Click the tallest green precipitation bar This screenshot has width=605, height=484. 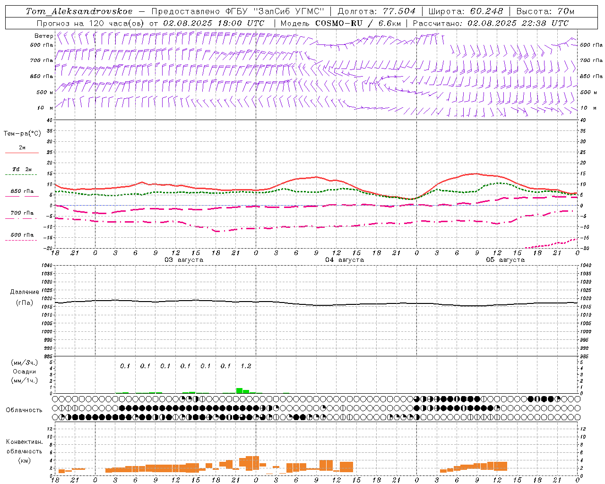click(239, 390)
